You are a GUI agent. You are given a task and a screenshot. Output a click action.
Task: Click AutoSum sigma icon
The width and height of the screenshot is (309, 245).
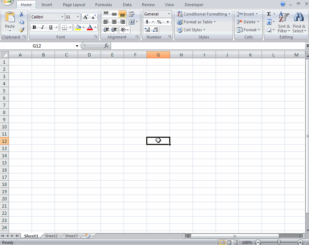269,14
